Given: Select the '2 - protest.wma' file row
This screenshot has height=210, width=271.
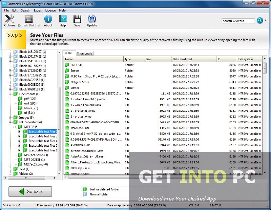Looking at the screenshot, I should 163,117.
